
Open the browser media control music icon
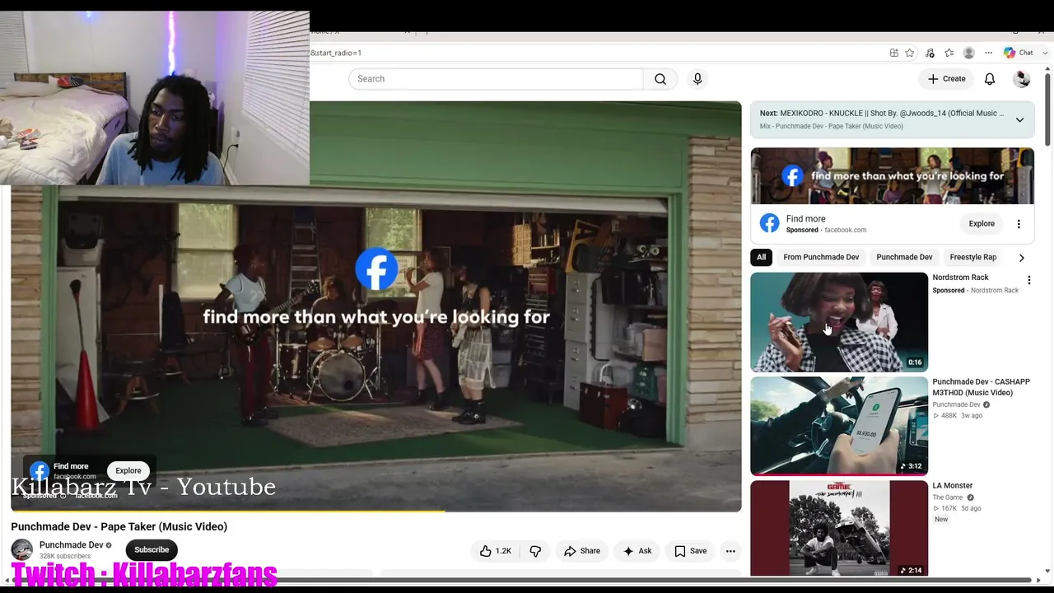[x=930, y=53]
